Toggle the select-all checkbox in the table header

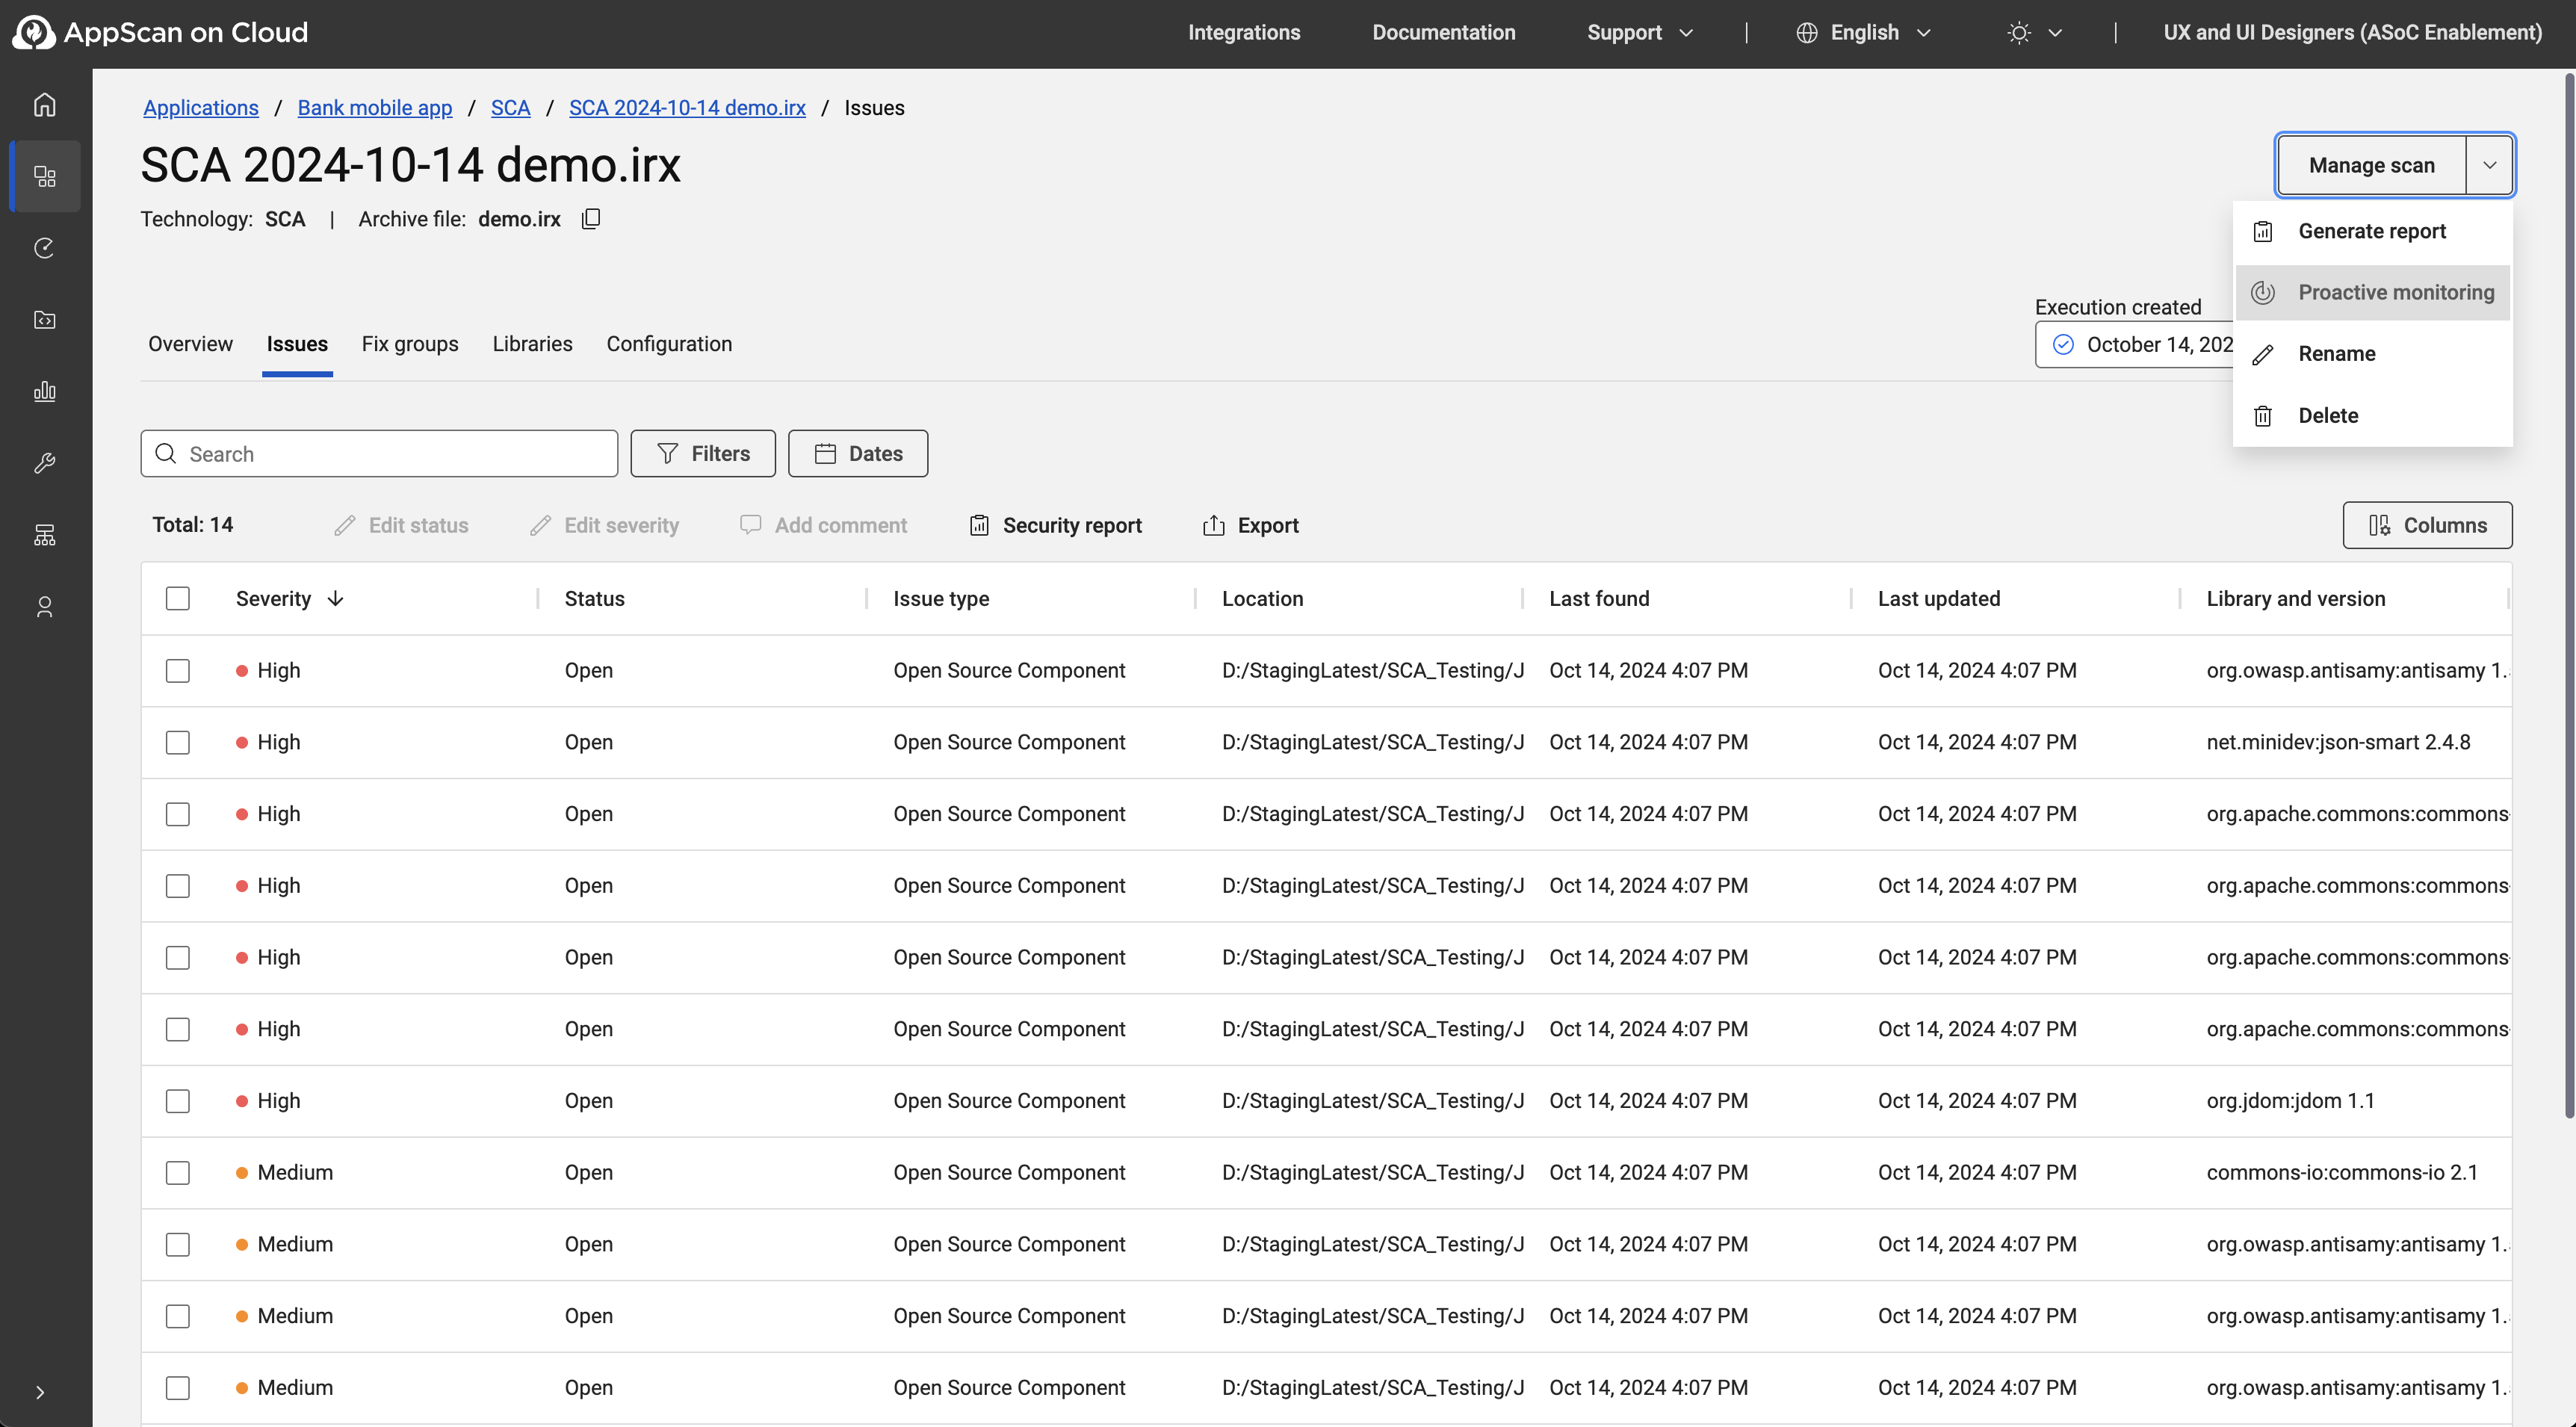(x=178, y=598)
